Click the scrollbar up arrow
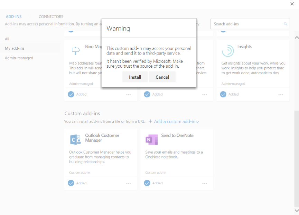Image resolution: width=299 pixels, height=215 pixels. tap(297, 37)
